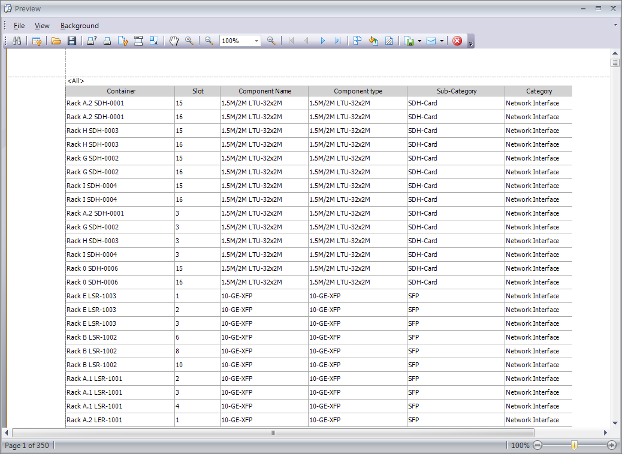Go to the previous page arrow icon
This screenshot has height=454, width=622.
[306, 41]
